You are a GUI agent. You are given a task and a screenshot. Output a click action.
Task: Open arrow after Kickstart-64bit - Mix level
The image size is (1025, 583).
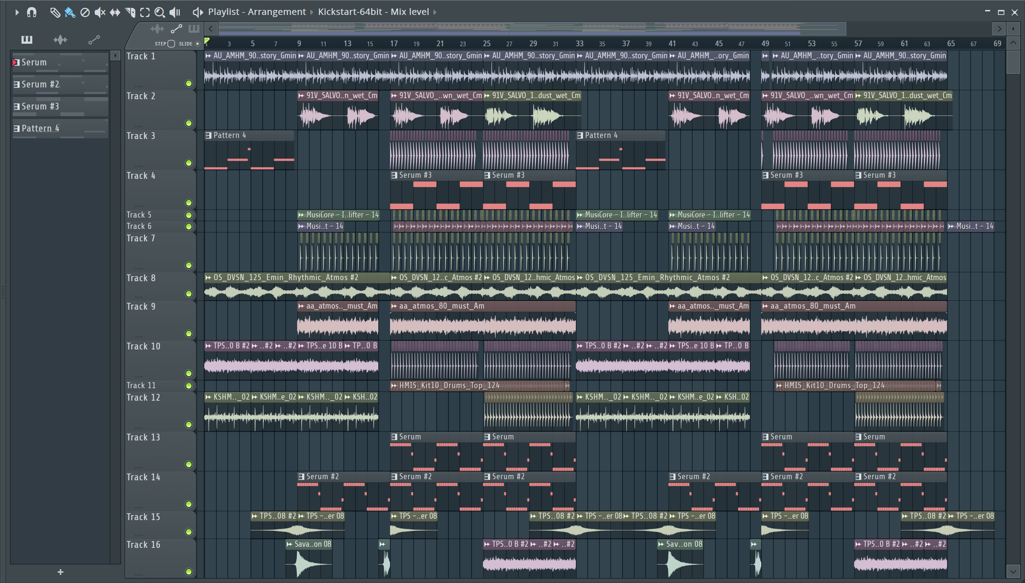point(435,12)
